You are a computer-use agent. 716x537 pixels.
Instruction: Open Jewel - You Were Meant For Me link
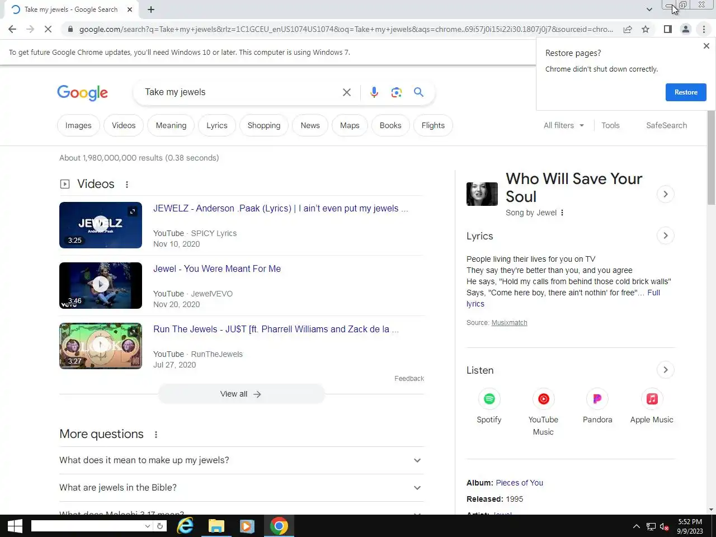click(217, 268)
